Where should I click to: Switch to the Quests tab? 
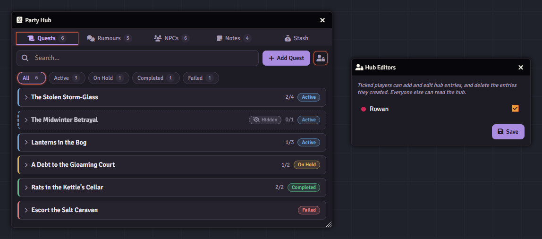(x=47, y=38)
